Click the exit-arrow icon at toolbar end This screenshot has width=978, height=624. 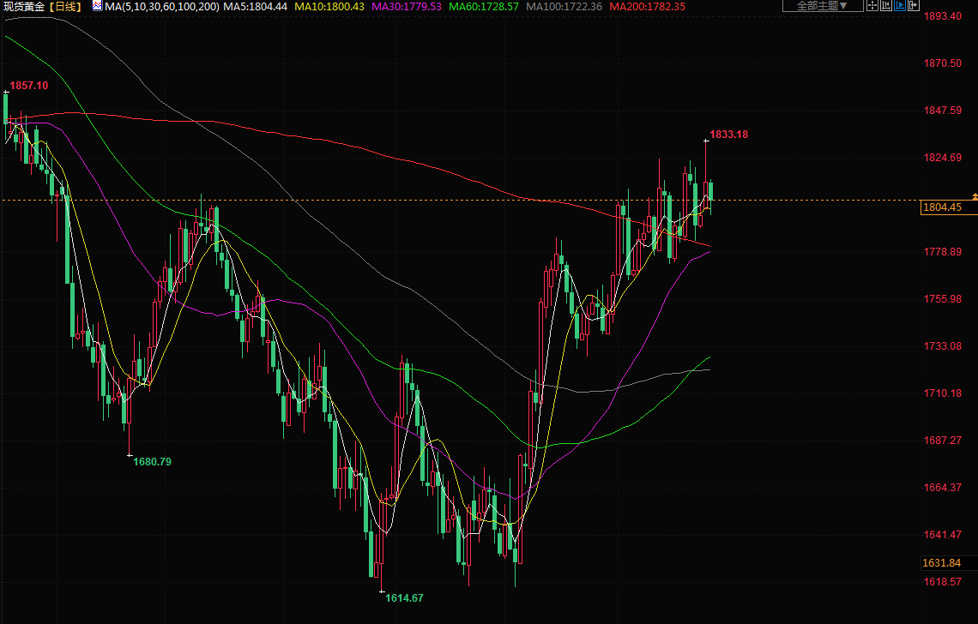tap(913, 6)
